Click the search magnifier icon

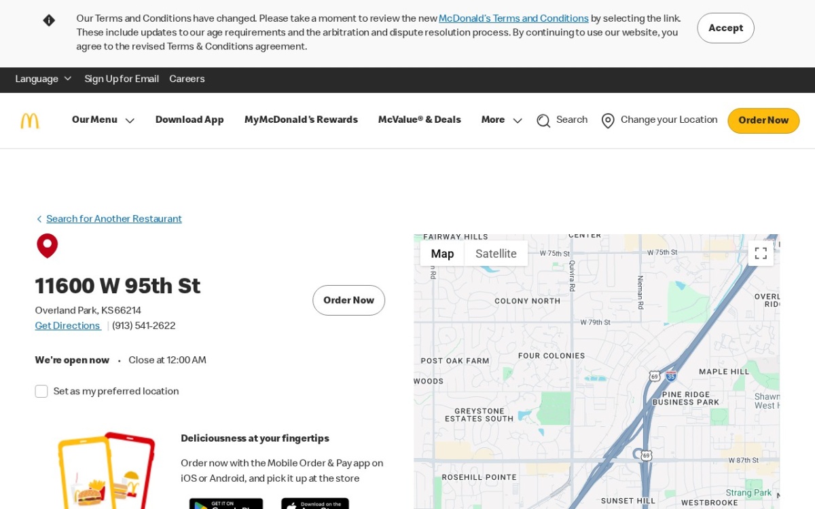[x=543, y=121]
